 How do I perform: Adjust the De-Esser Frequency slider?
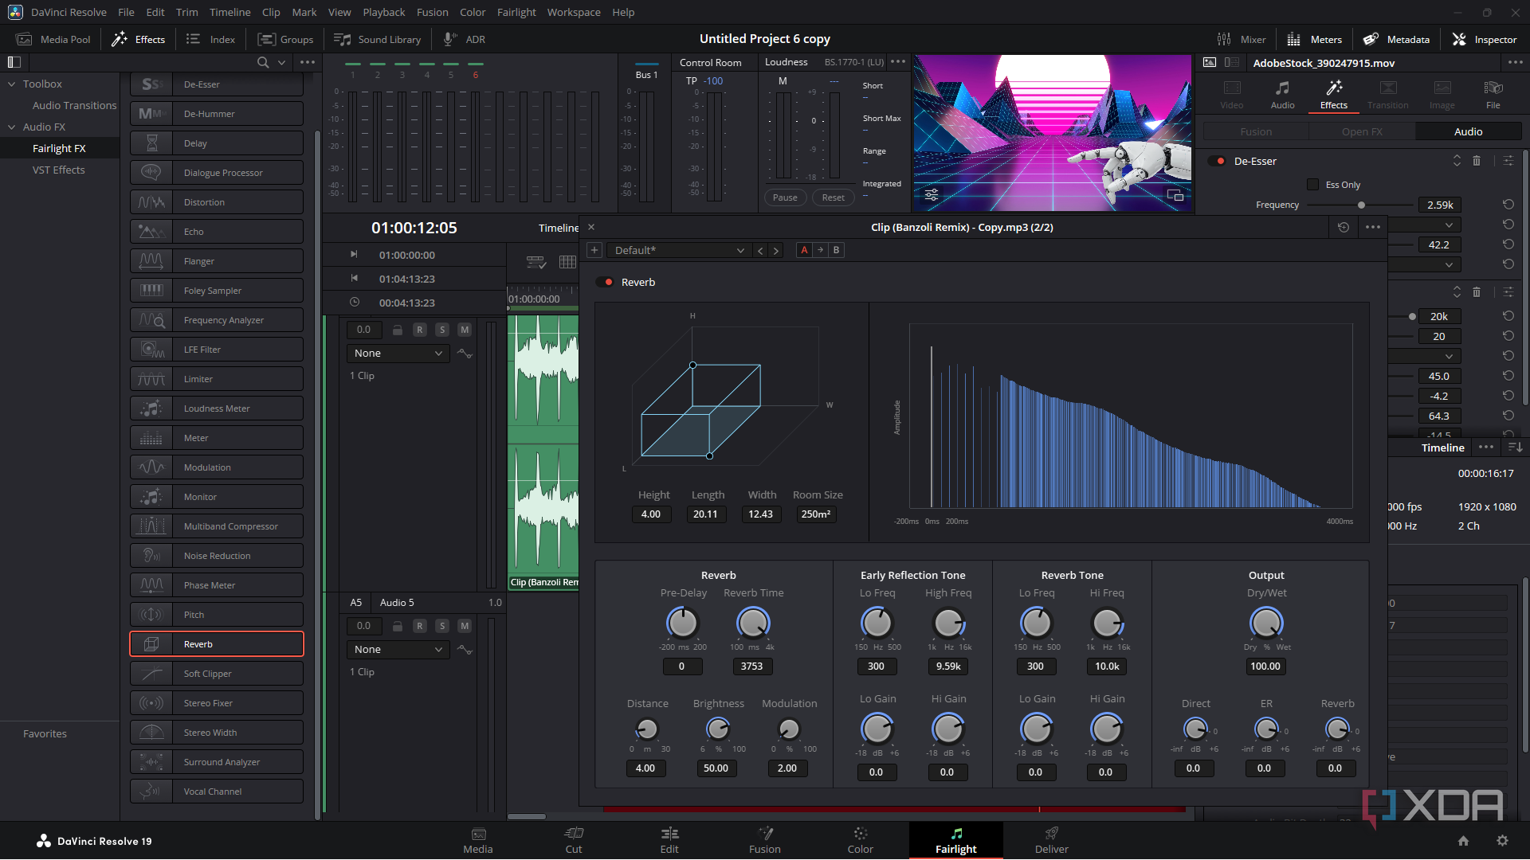[1361, 205]
